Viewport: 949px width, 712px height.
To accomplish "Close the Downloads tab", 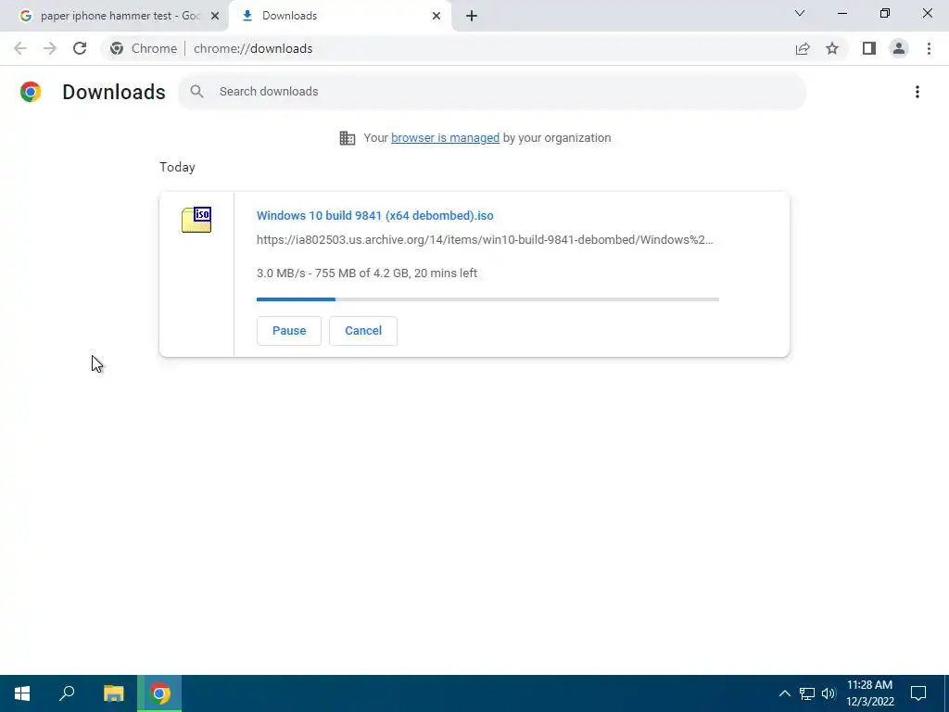I will point(437,16).
